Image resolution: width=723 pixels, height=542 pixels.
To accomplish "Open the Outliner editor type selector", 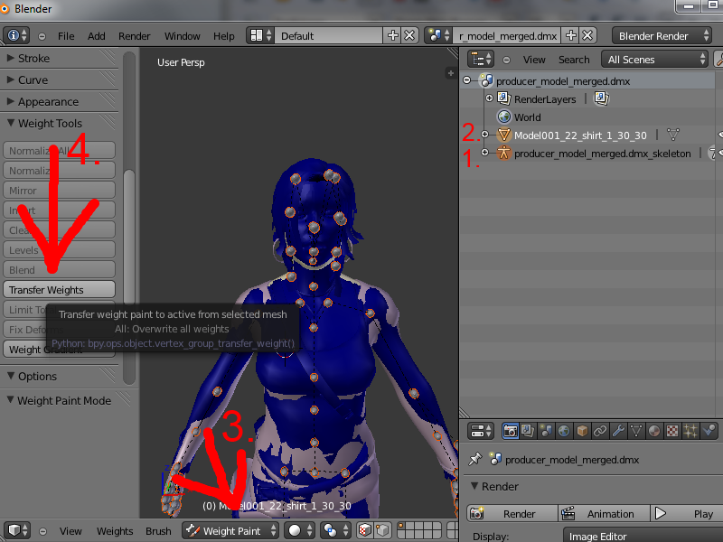I will [481, 59].
